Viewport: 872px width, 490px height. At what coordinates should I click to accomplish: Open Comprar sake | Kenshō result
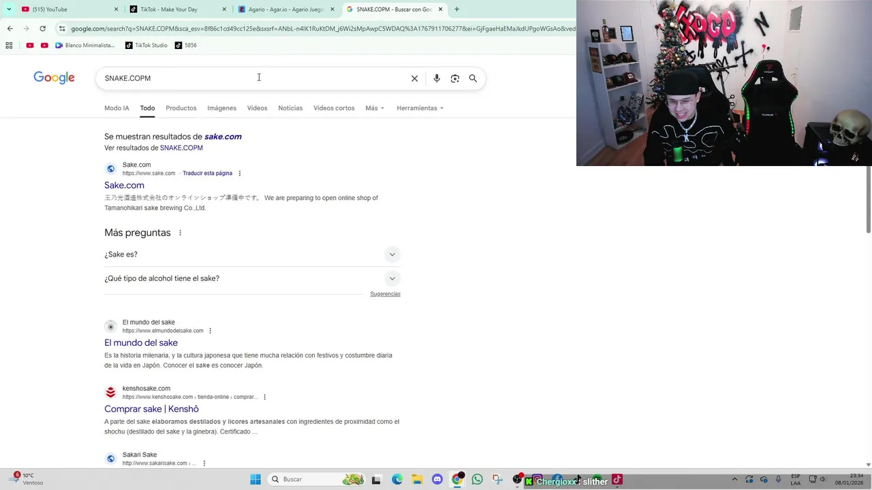(x=151, y=409)
